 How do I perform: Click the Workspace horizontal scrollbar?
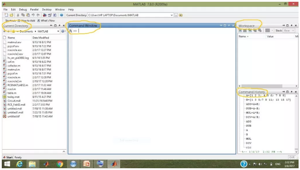click(x=262, y=86)
